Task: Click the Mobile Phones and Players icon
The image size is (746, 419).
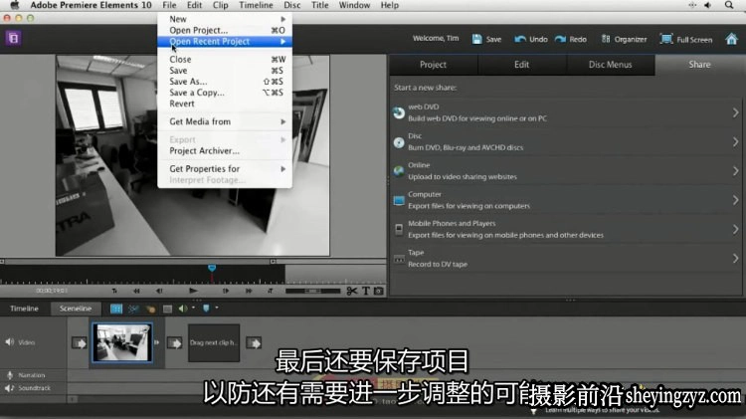Action: click(399, 230)
